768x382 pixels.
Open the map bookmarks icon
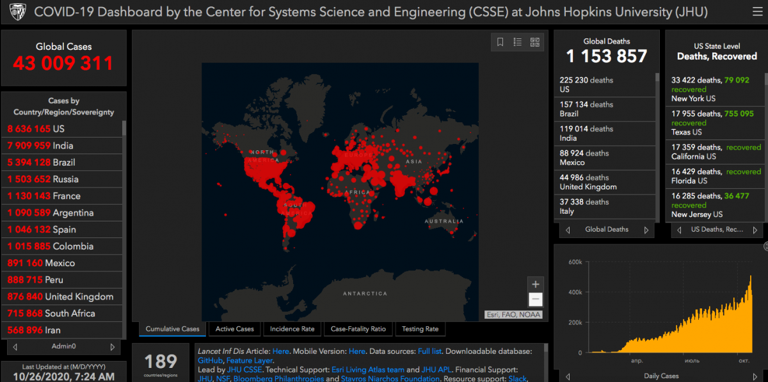pos(500,42)
